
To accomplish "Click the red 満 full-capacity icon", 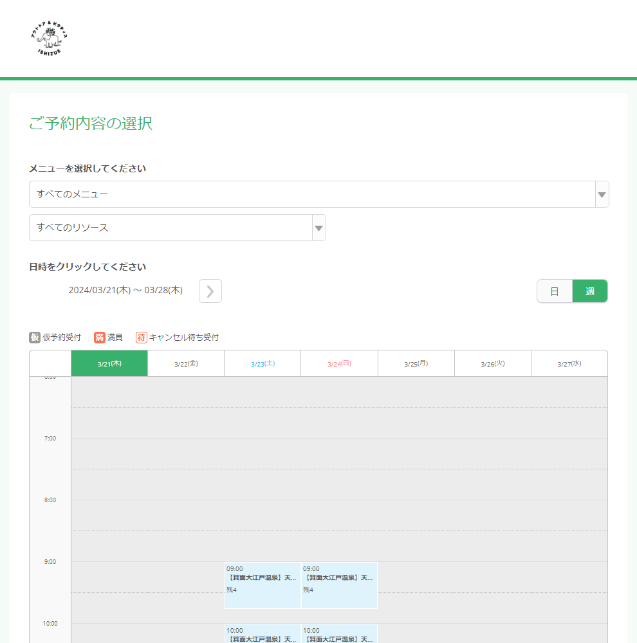I will [x=100, y=338].
